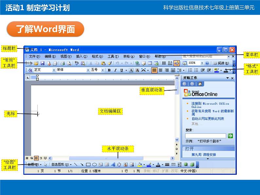Click the Cut scissors icon
Screen dimensions: 260x195
(x=91, y=63)
